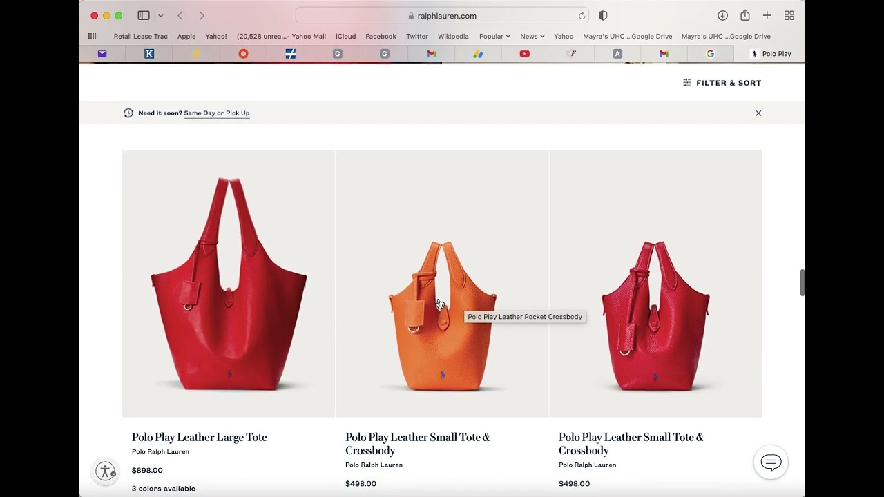Switch to the K icon tab
884x497 pixels.
point(149,53)
